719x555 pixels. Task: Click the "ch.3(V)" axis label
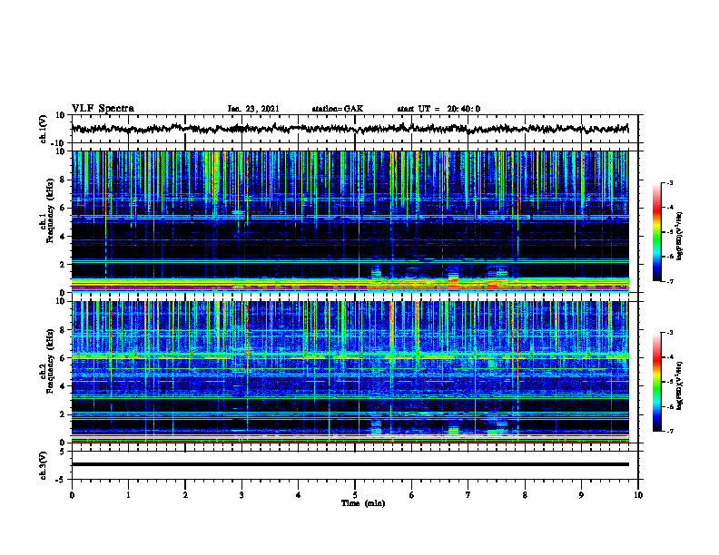tap(44, 465)
